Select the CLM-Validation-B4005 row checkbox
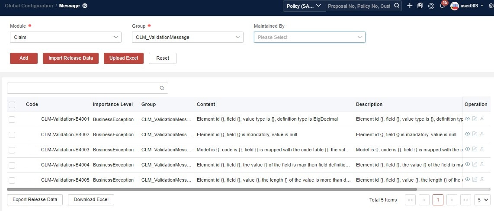The width and height of the screenshot is (494, 211). click(12, 180)
